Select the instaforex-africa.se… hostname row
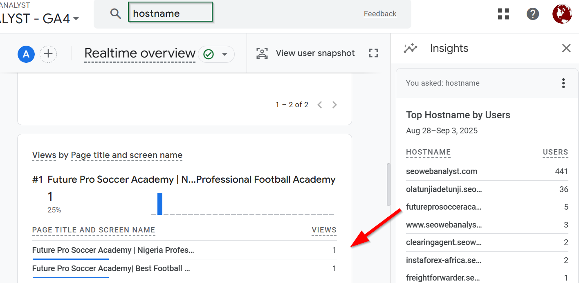 click(487, 260)
